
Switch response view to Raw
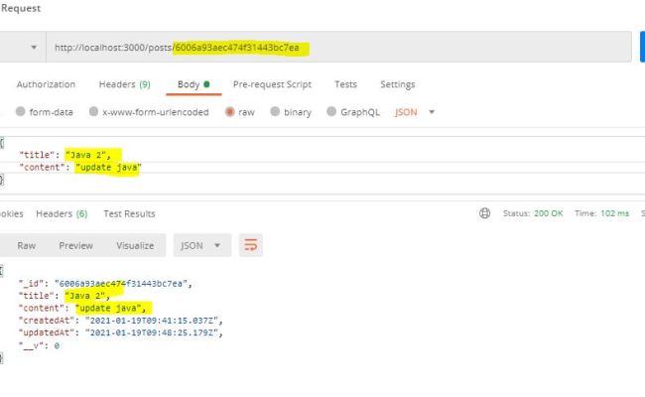click(x=27, y=245)
